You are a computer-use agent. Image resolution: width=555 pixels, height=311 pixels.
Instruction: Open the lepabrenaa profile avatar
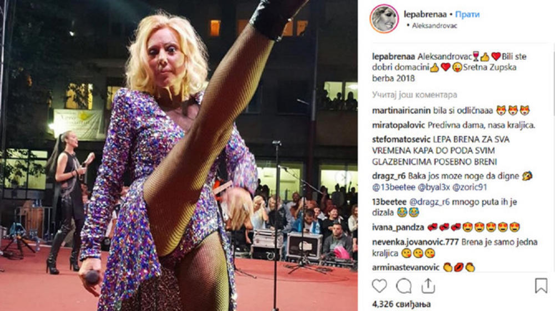(384, 19)
